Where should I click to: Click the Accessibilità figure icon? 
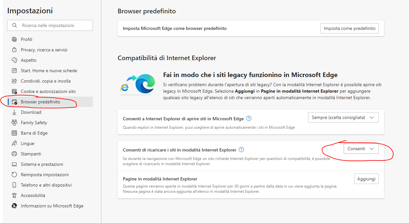click(14, 195)
